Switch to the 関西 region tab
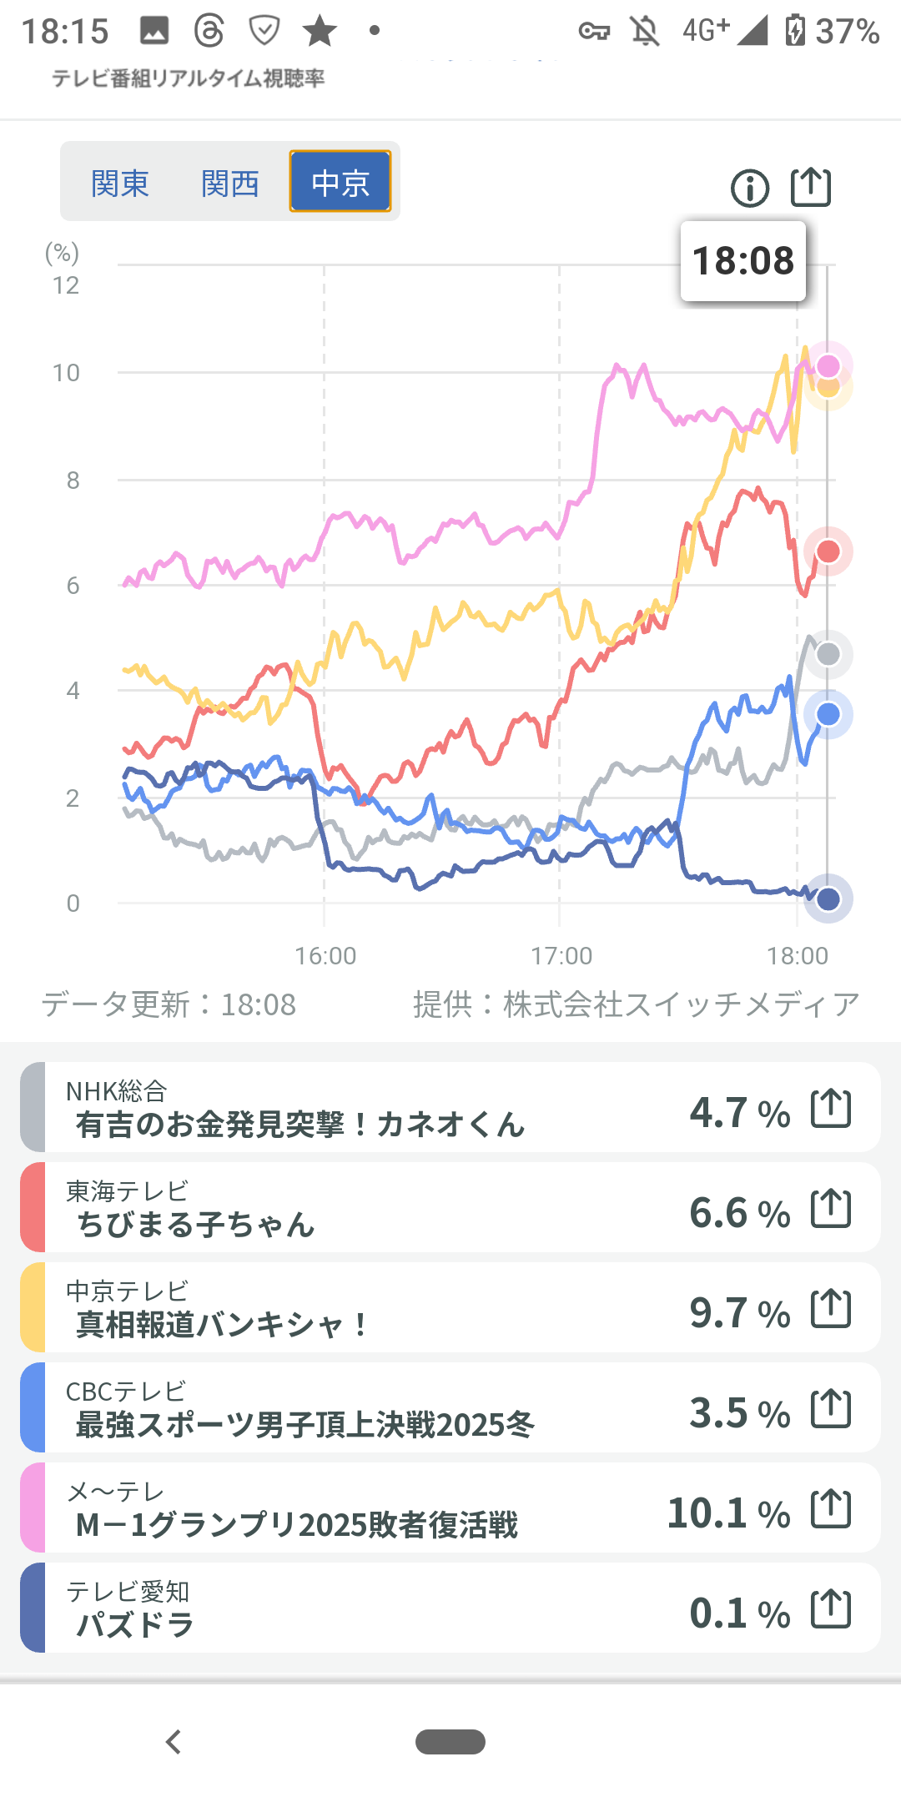Screen dimensions: 901x1802 230,183
